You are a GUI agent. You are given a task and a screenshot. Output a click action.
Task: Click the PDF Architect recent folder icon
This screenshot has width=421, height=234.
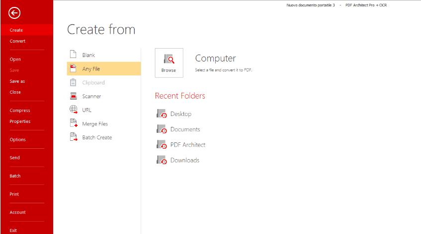(162, 145)
